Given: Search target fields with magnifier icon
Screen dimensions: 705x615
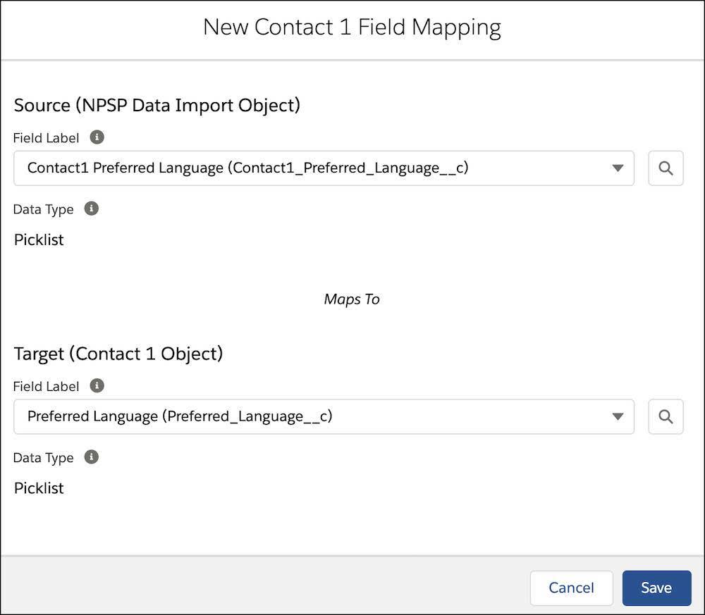Looking at the screenshot, I should [666, 416].
